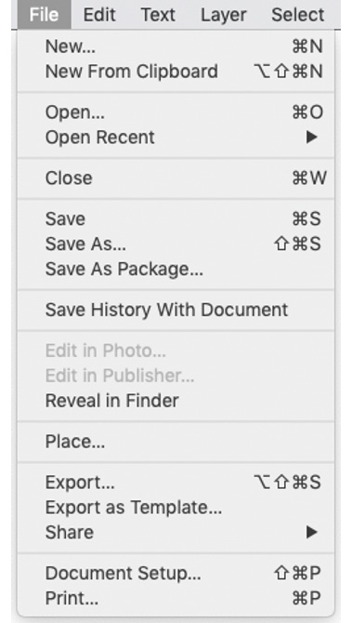The width and height of the screenshot is (352, 623).
Task: Expand the Open Recent submenu
Action: 176,138
